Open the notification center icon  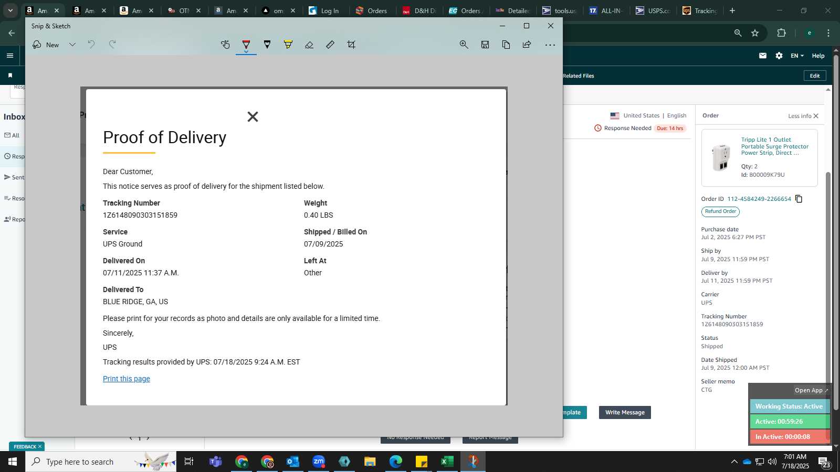click(824, 462)
